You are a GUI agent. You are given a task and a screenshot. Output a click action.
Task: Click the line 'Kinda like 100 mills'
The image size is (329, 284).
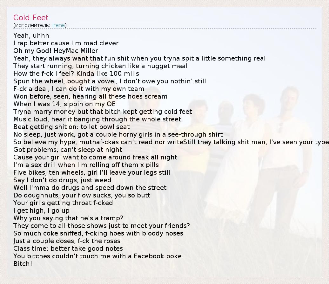[x=76, y=74]
